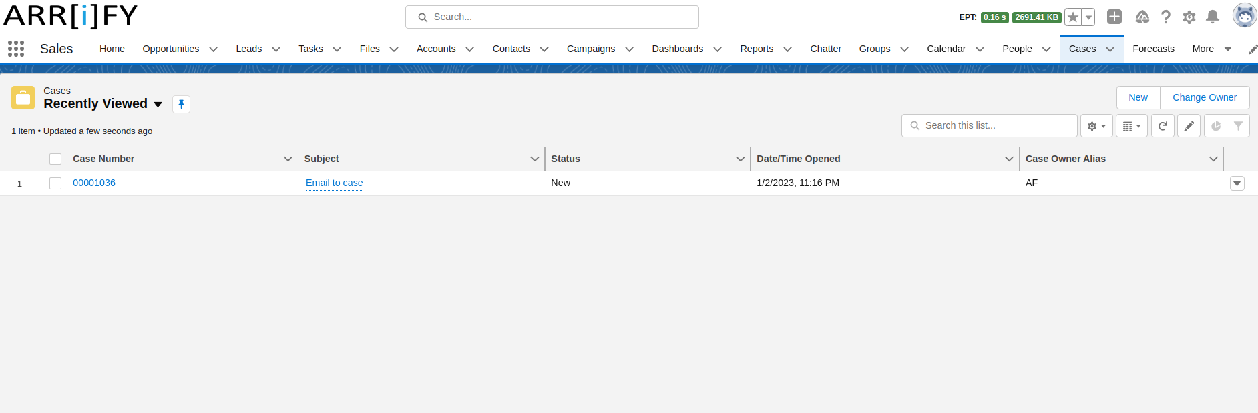
Task: Click the edit navigation pencil icon
Action: [1253, 49]
